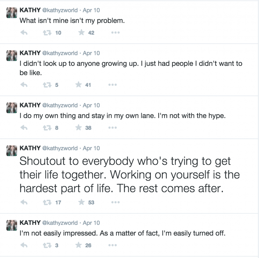
Task: Open the Apr 10 timestamp on the 'easily impressed' tweet
Action: click(91, 223)
